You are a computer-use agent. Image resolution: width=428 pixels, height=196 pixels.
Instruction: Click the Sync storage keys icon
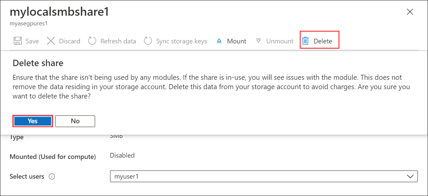click(x=148, y=41)
